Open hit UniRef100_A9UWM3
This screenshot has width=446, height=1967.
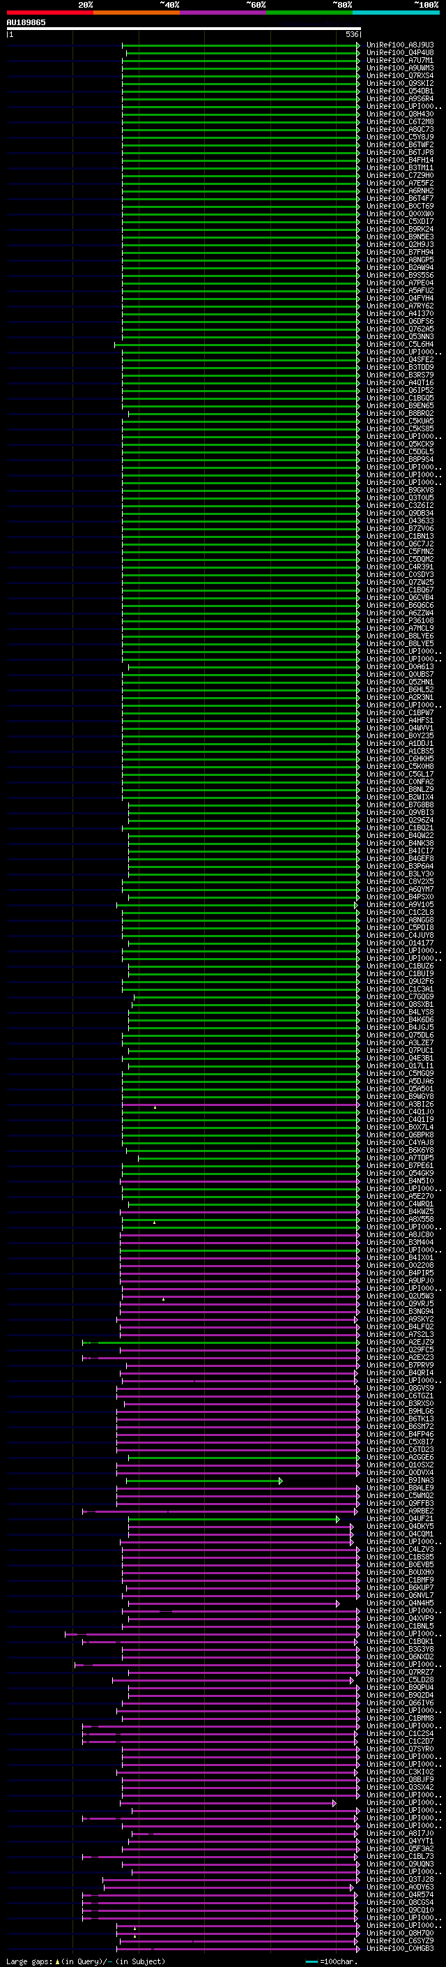[x=399, y=68]
